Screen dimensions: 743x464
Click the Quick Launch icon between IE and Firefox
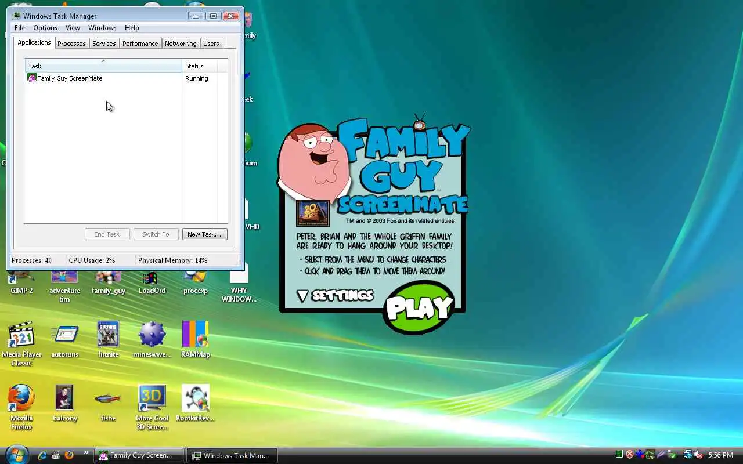[56, 455]
